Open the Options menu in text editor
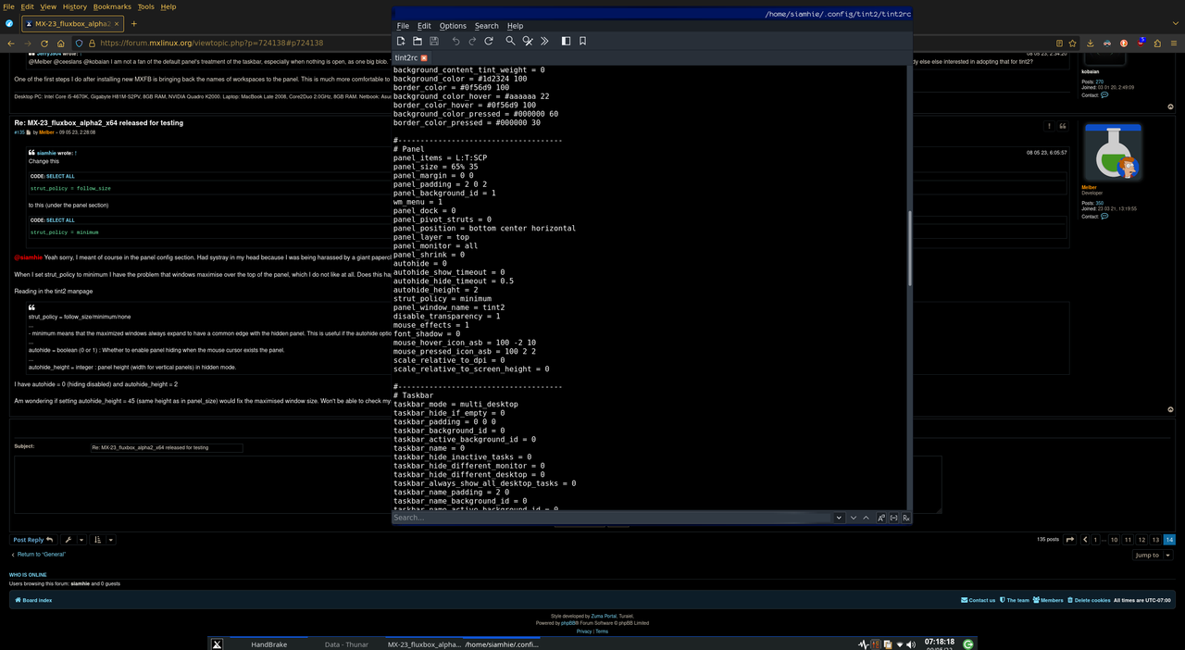Screen dimensions: 1185x650 453,26
